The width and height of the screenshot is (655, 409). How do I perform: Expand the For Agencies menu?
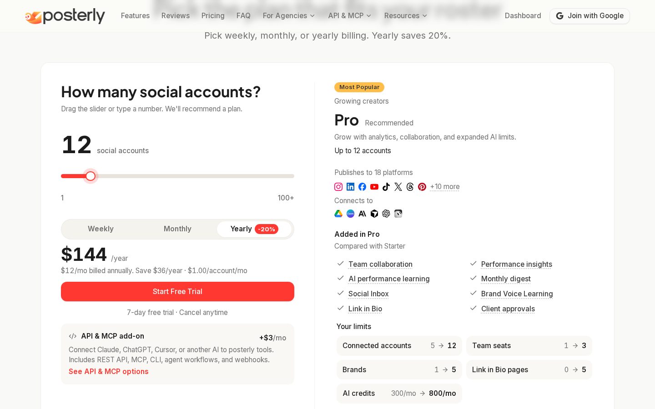coord(289,16)
